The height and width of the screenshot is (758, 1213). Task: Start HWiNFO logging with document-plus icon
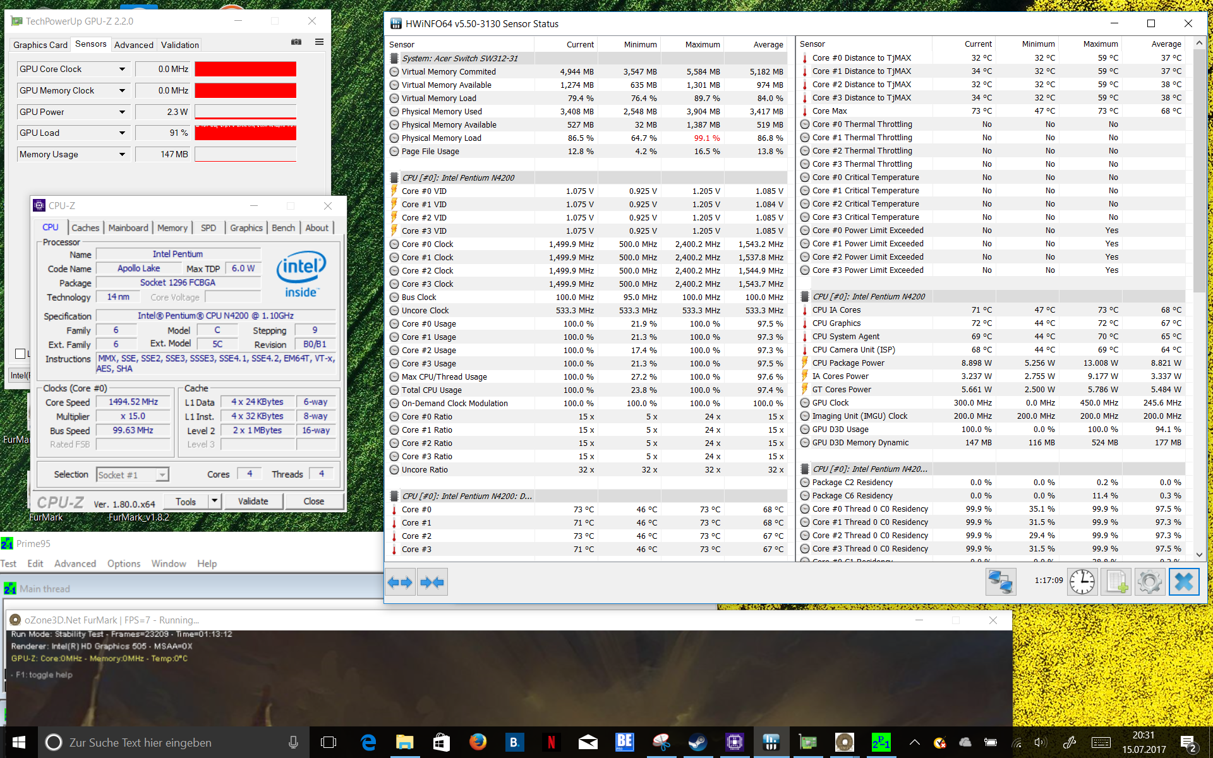pos(1116,582)
